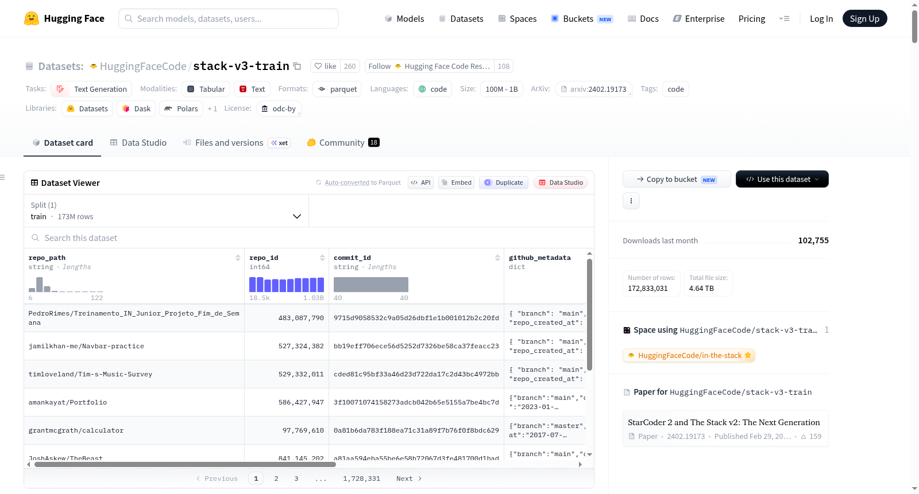Open the Community tab
Image resolution: width=919 pixels, height=494 pixels.
coord(343,143)
